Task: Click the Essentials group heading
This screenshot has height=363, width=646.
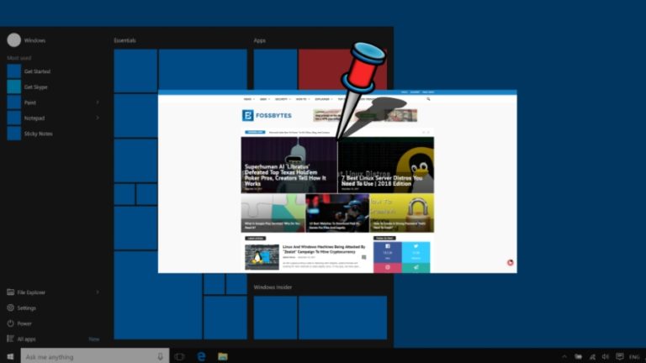Action: coord(124,40)
